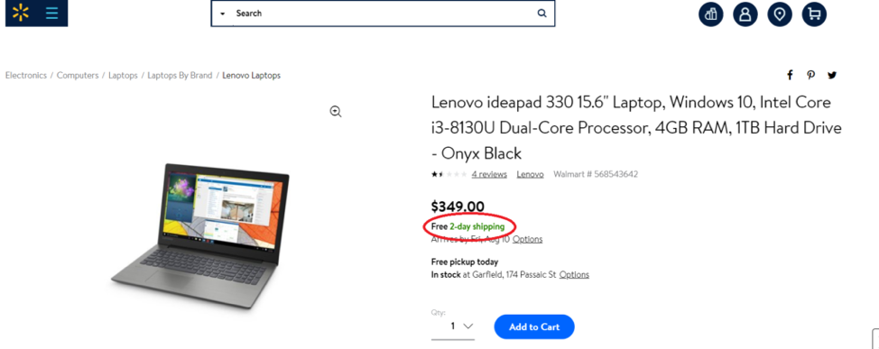
Task: Click the Add to Cart button
Action: coord(534,326)
